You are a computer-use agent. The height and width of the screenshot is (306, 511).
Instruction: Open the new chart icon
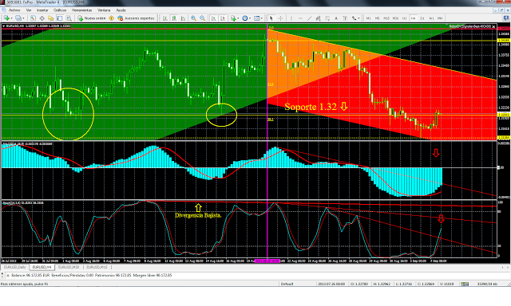click(x=6, y=18)
